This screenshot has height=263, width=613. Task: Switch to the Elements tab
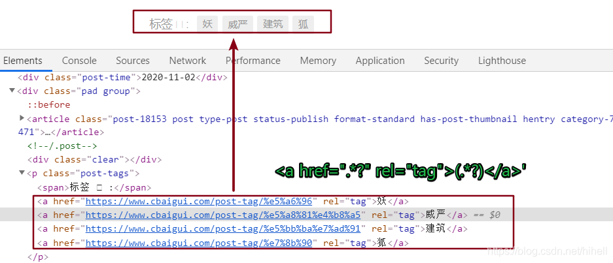pyautogui.click(x=23, y=61)
